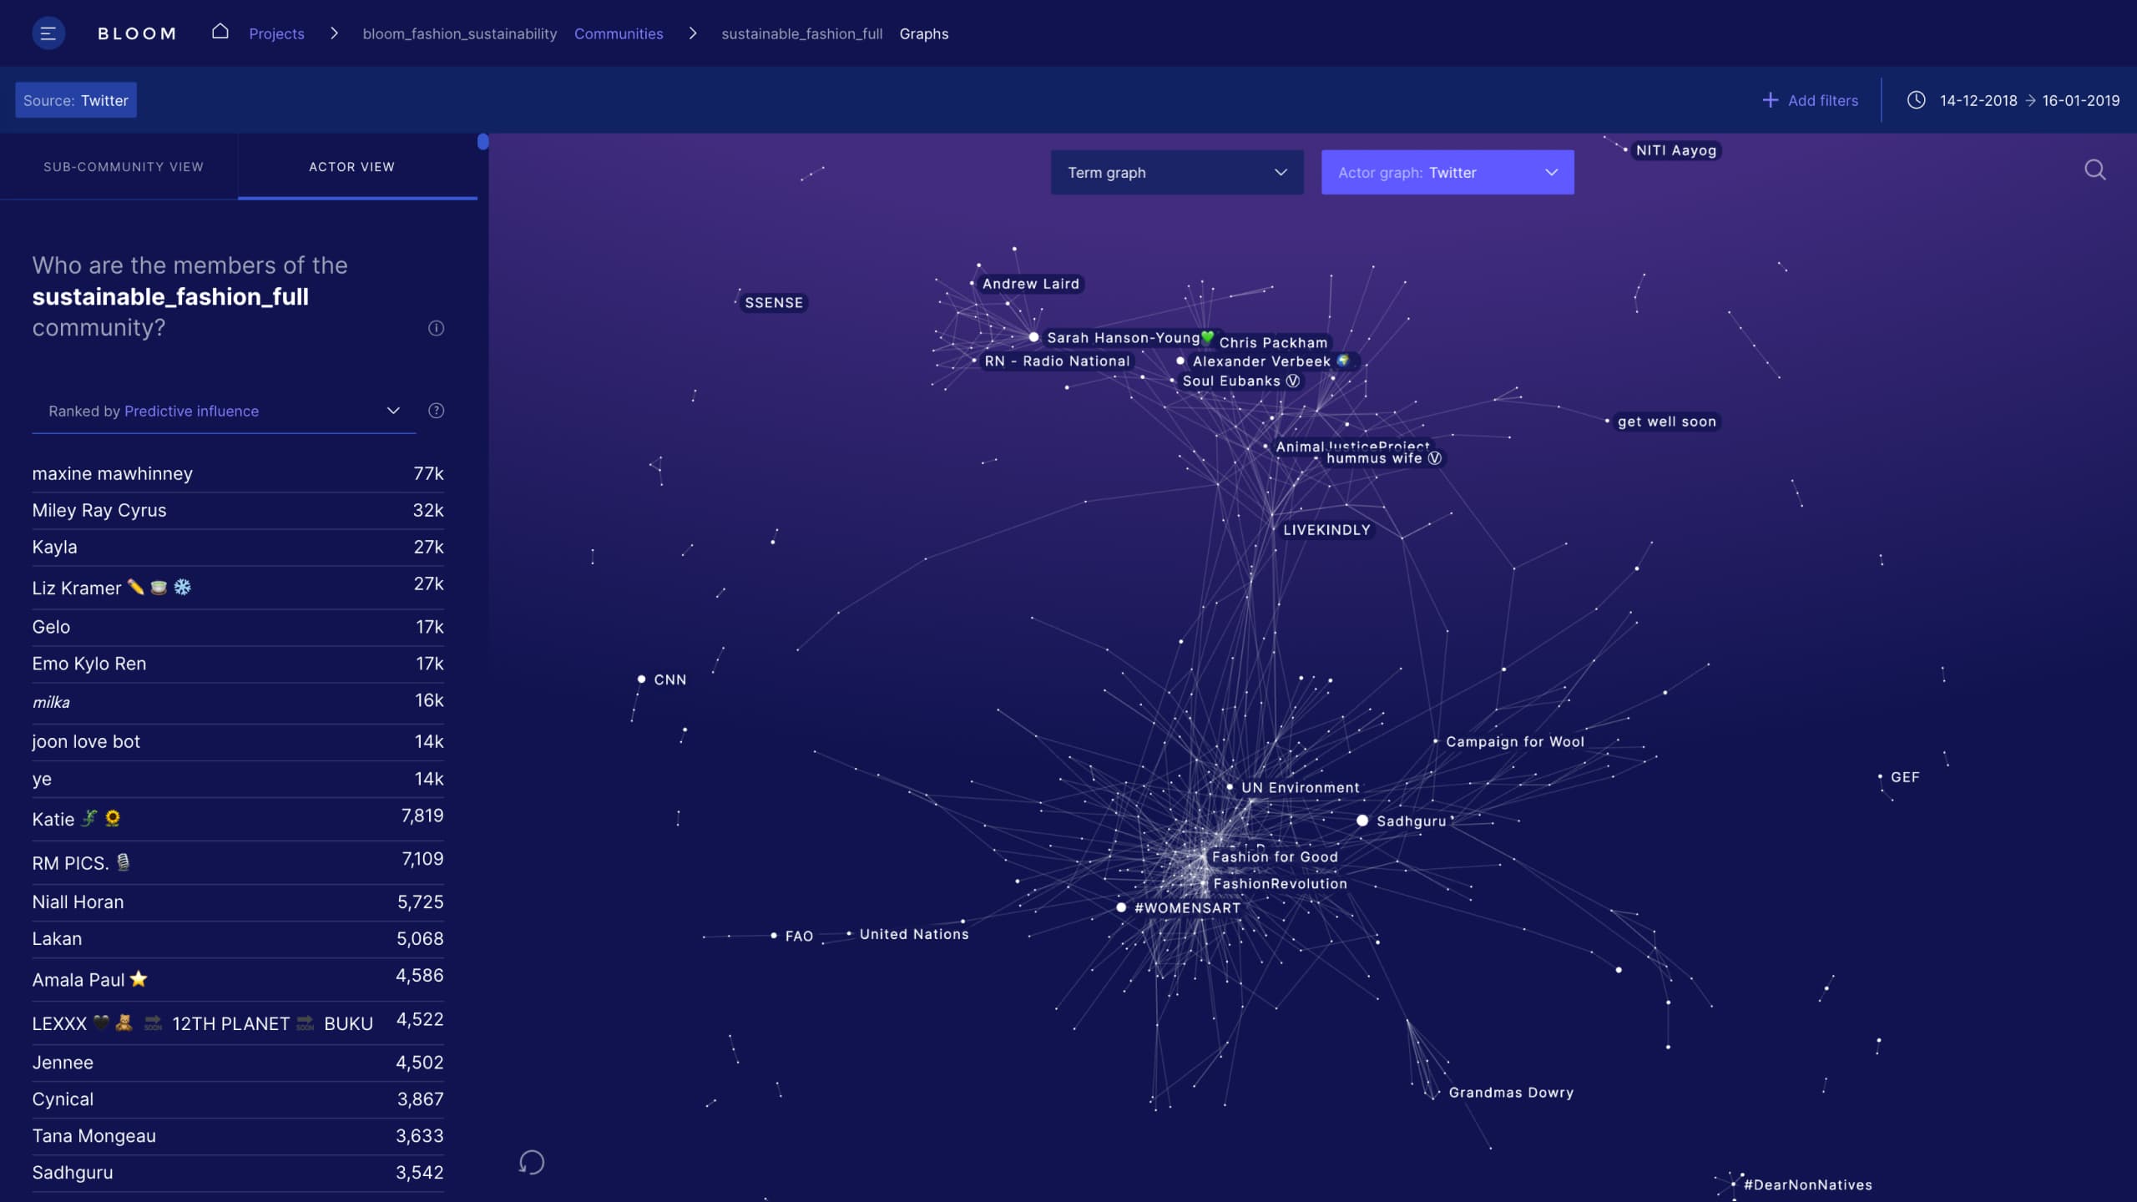Select Liz Kramer in actor list
Viewport: 2137px width, 1202px height.
[x=238, y=587]
